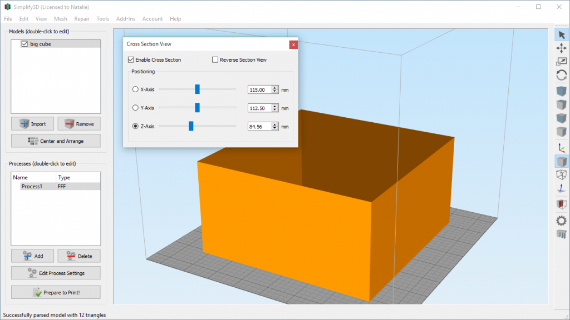Open the Add-Ins menu
570x320 pixels.
[125, 18]
